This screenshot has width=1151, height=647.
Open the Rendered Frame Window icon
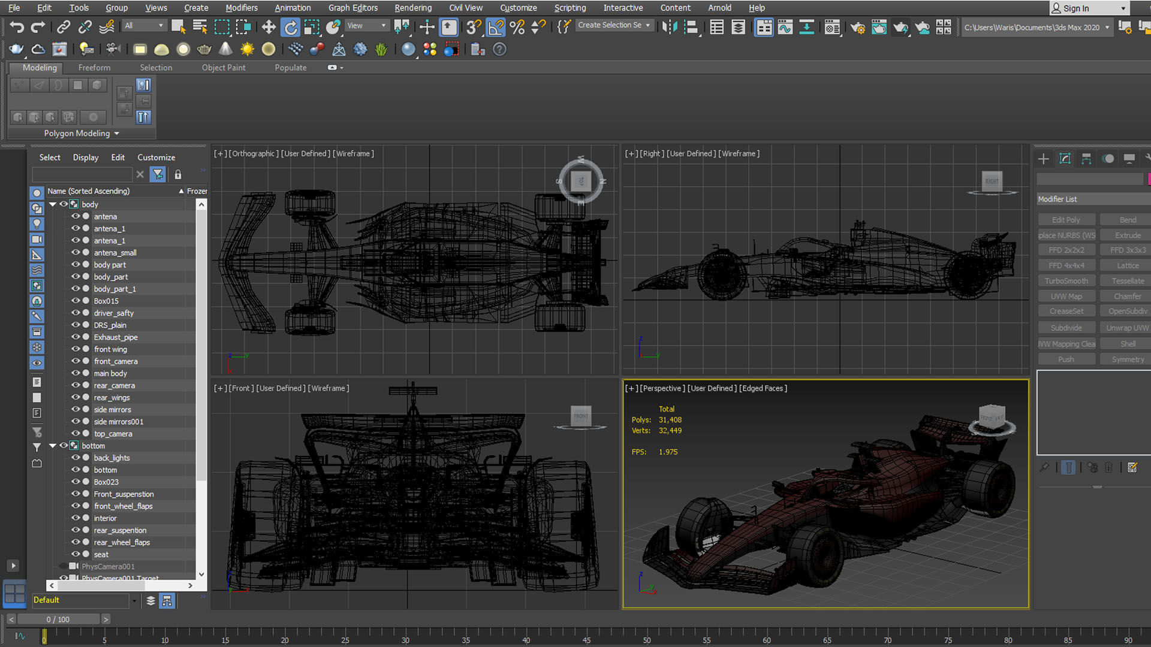pyautogui.click(x=879, y=27)
